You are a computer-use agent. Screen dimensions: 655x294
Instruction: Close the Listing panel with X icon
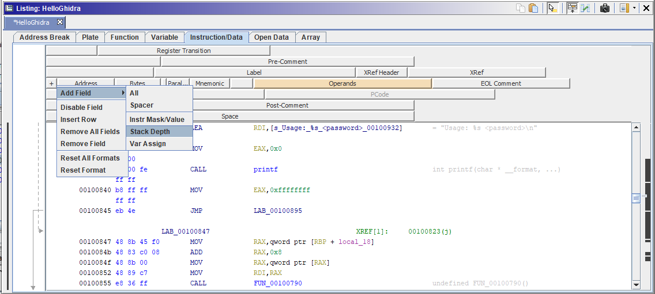646,8
